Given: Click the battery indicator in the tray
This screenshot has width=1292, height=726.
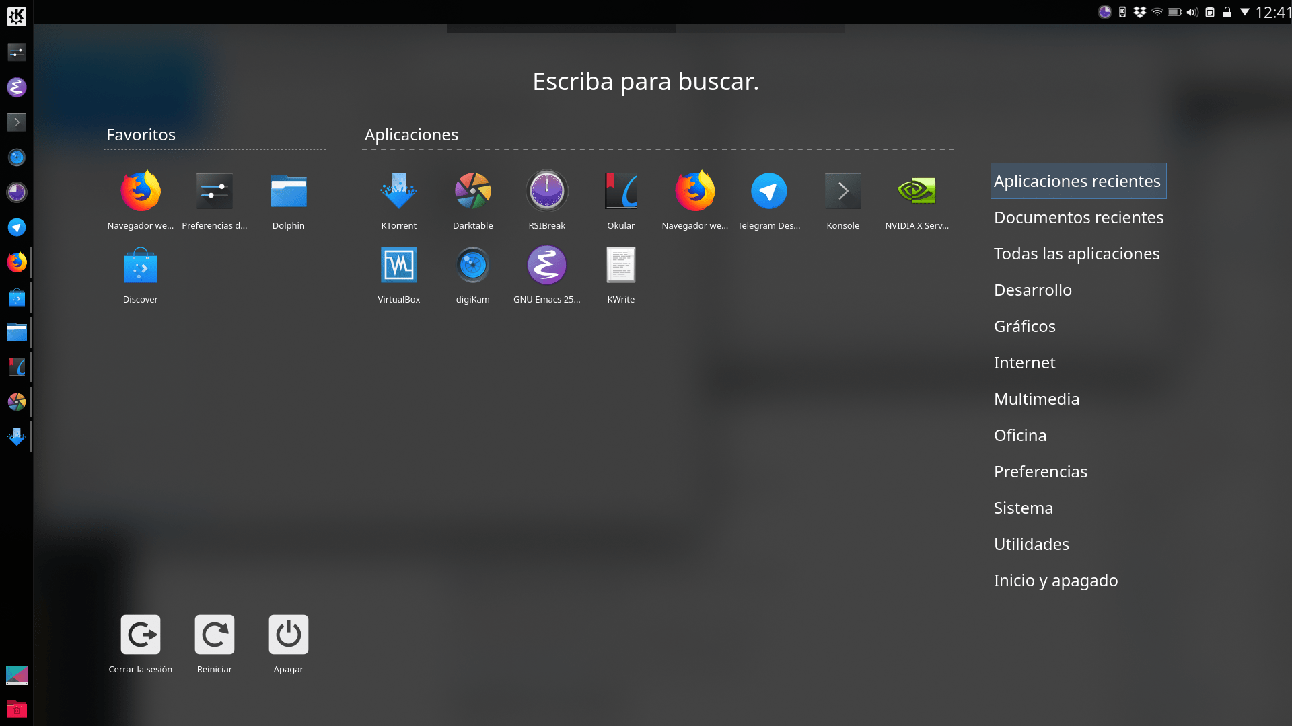Looking at the screenshot, I should tap(1175, 12).
